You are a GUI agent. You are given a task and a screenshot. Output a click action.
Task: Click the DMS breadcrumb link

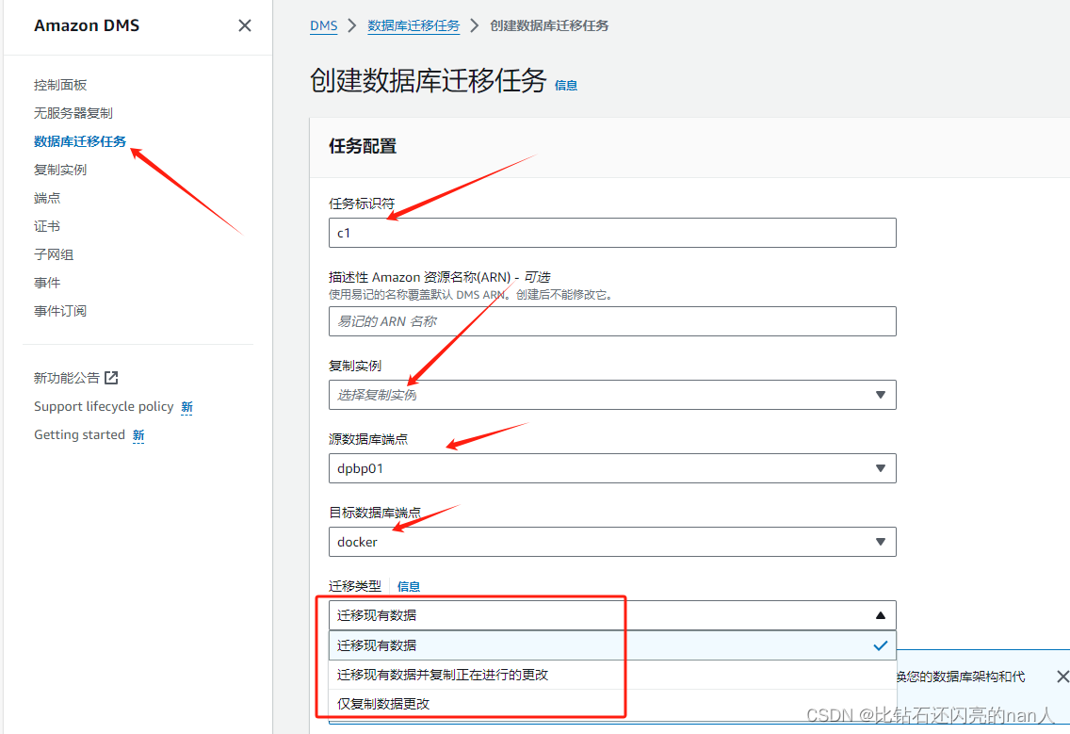[x=323, y=26]
